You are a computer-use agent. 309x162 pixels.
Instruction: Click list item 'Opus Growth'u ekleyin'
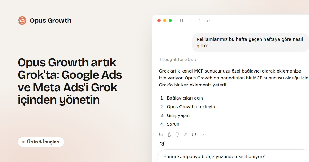point(191,107)
